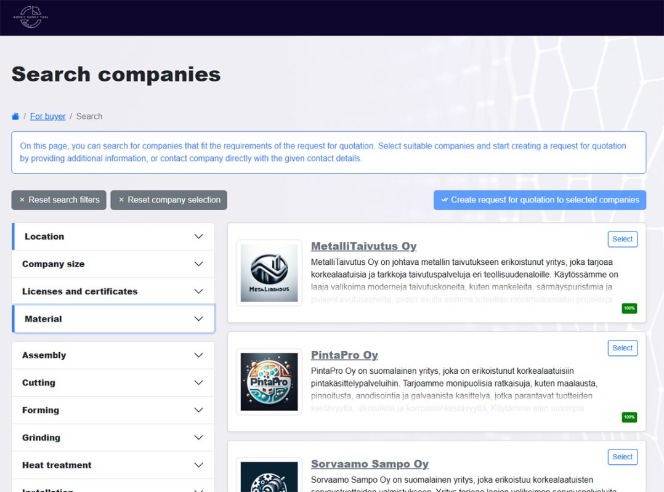Click the 100% match badge for PintaPro Oy
This screenshot has height=492, width=664.
[x=630, y=417]
